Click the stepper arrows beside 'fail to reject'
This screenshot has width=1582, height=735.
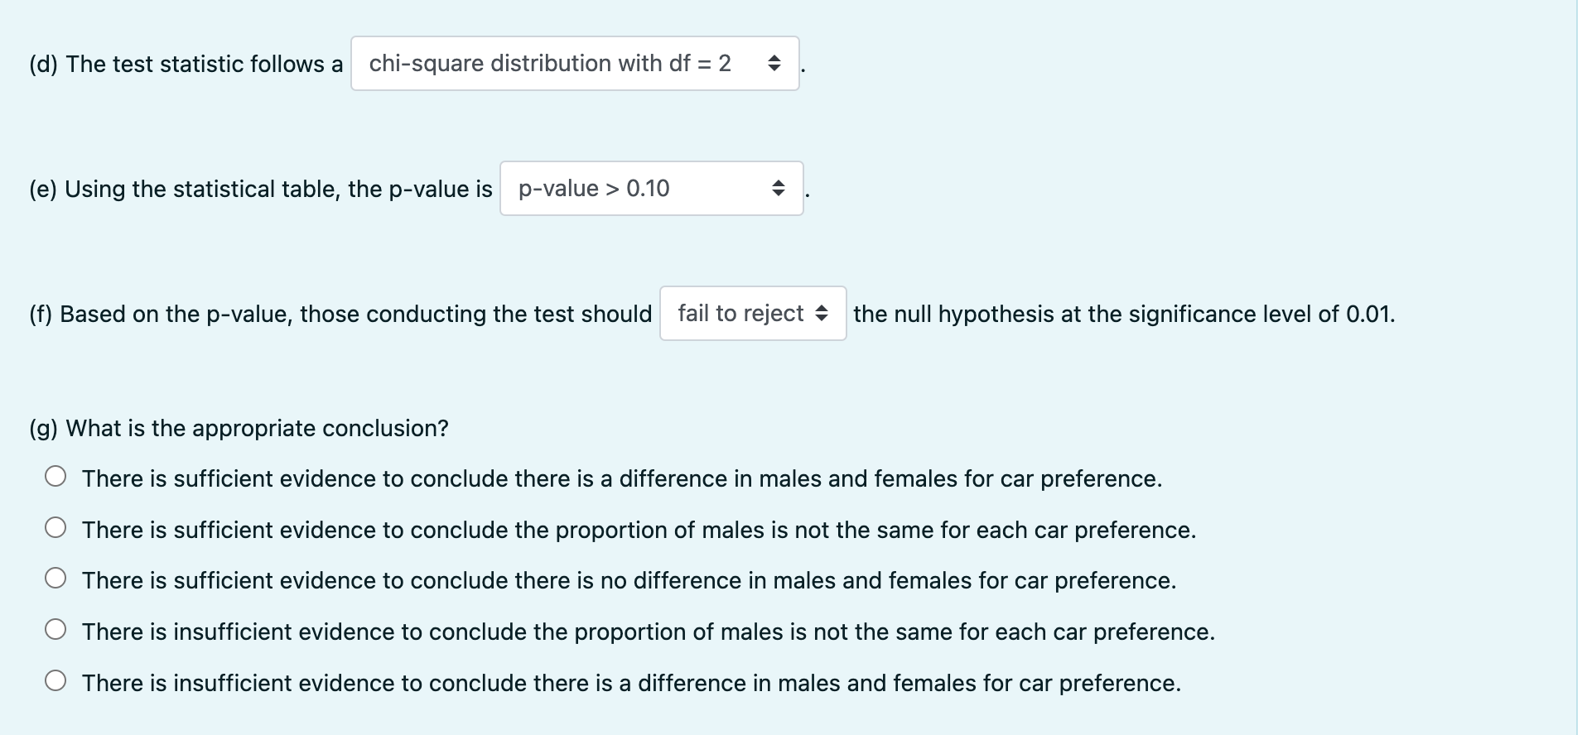(822, 314)
